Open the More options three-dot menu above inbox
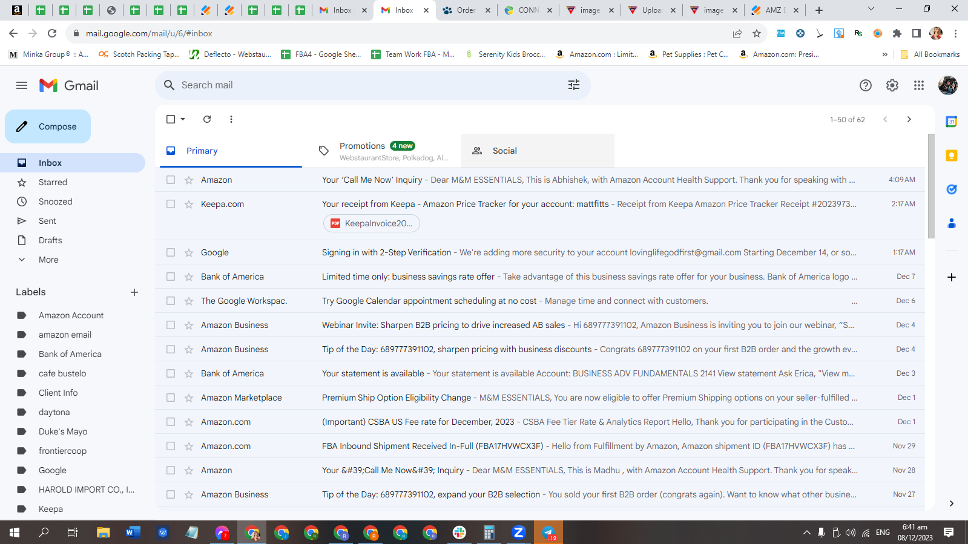This screenshot has height=544, width=968. [231, 119]
